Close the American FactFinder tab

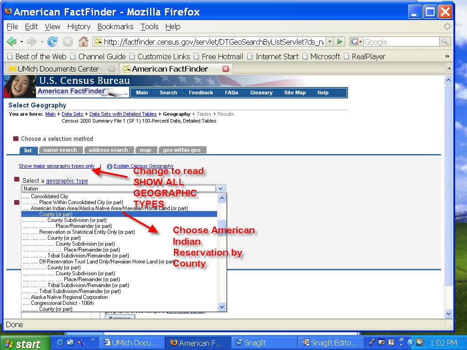click(225, 69)
